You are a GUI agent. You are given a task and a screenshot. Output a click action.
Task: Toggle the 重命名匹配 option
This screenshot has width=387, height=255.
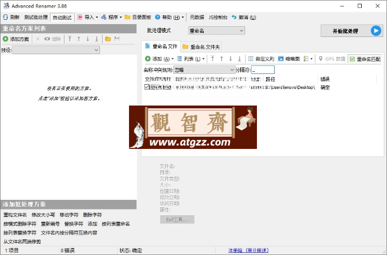pyautogui.click(x=365, y=59)
